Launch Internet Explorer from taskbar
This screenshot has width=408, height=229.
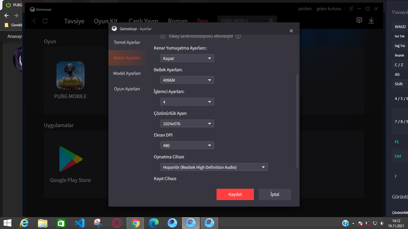[24, 223]
